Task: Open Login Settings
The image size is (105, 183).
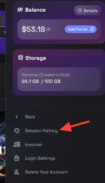Action: coord(40,158)
